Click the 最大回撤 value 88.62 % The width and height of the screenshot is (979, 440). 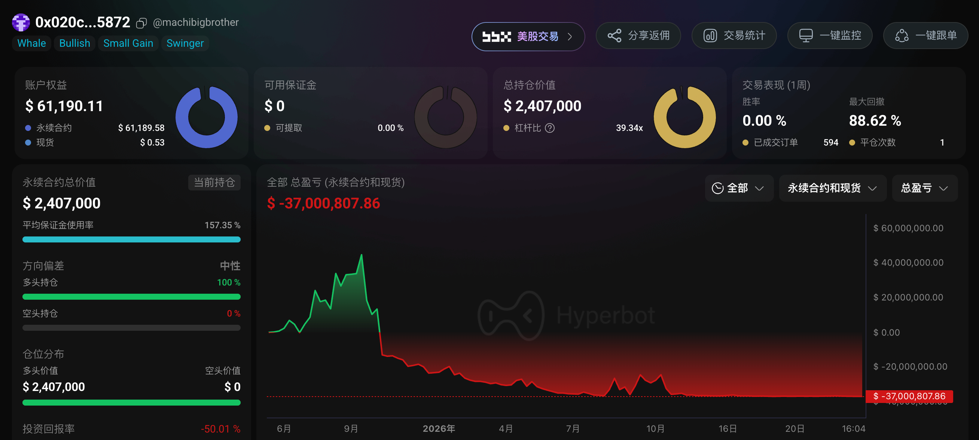(x=875, y=121)
